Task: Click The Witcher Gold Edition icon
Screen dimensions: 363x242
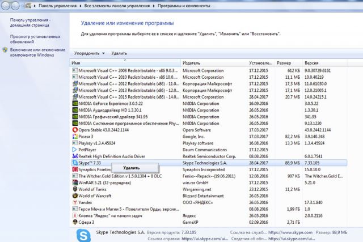Action: [x=75, y=176]
